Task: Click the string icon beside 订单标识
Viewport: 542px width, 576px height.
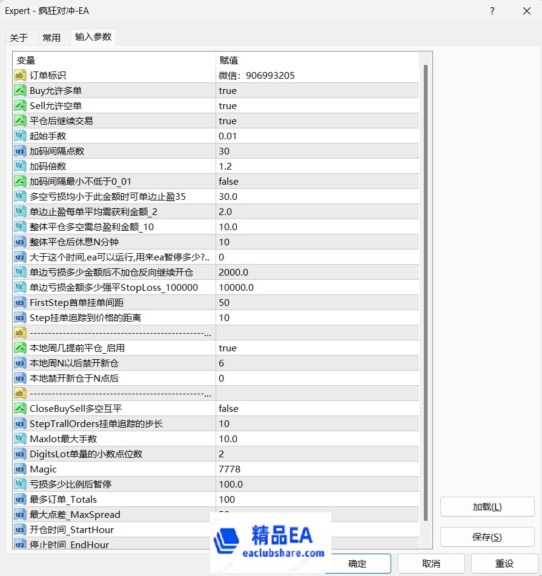Action: coord(20,76)
